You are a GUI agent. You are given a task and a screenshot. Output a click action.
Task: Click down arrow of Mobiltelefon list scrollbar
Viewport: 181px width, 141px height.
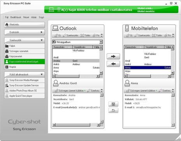coord(172,73)
